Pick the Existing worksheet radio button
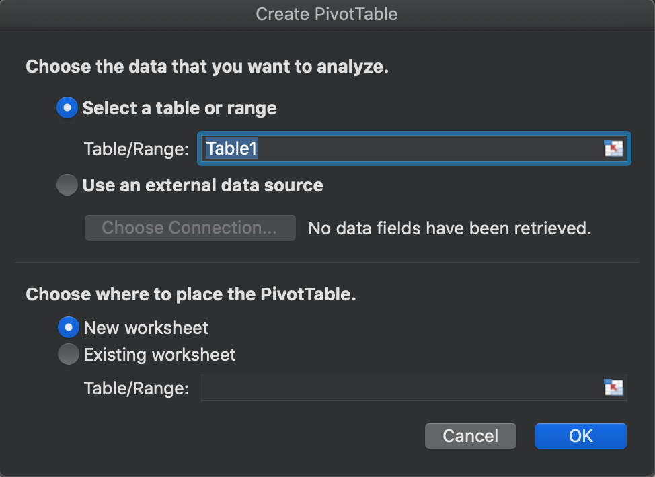 (x=68, y=354)
